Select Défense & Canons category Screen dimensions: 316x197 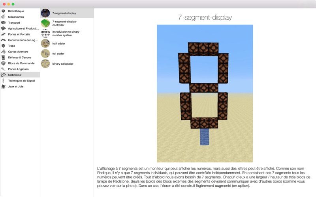20,58
